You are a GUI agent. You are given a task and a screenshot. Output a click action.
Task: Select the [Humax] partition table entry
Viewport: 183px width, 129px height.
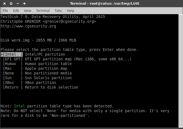(13, 64)
